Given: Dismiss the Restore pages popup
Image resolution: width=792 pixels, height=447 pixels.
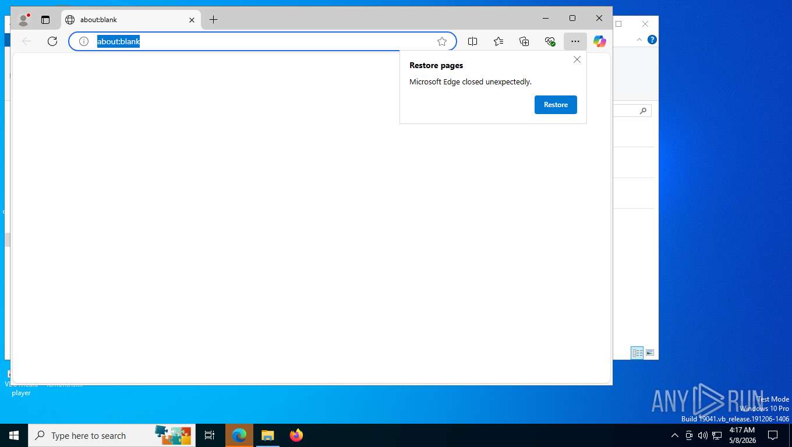Looking at the screenshot, I should coord(577,59).
